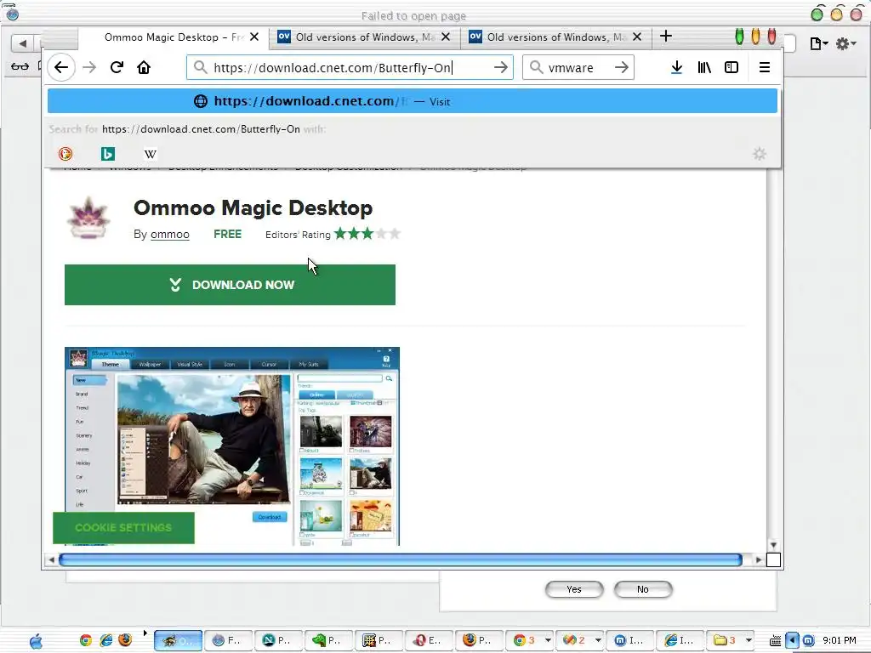
Task: Switch to second Old versions of Windows tab
Action: (365, 37)
